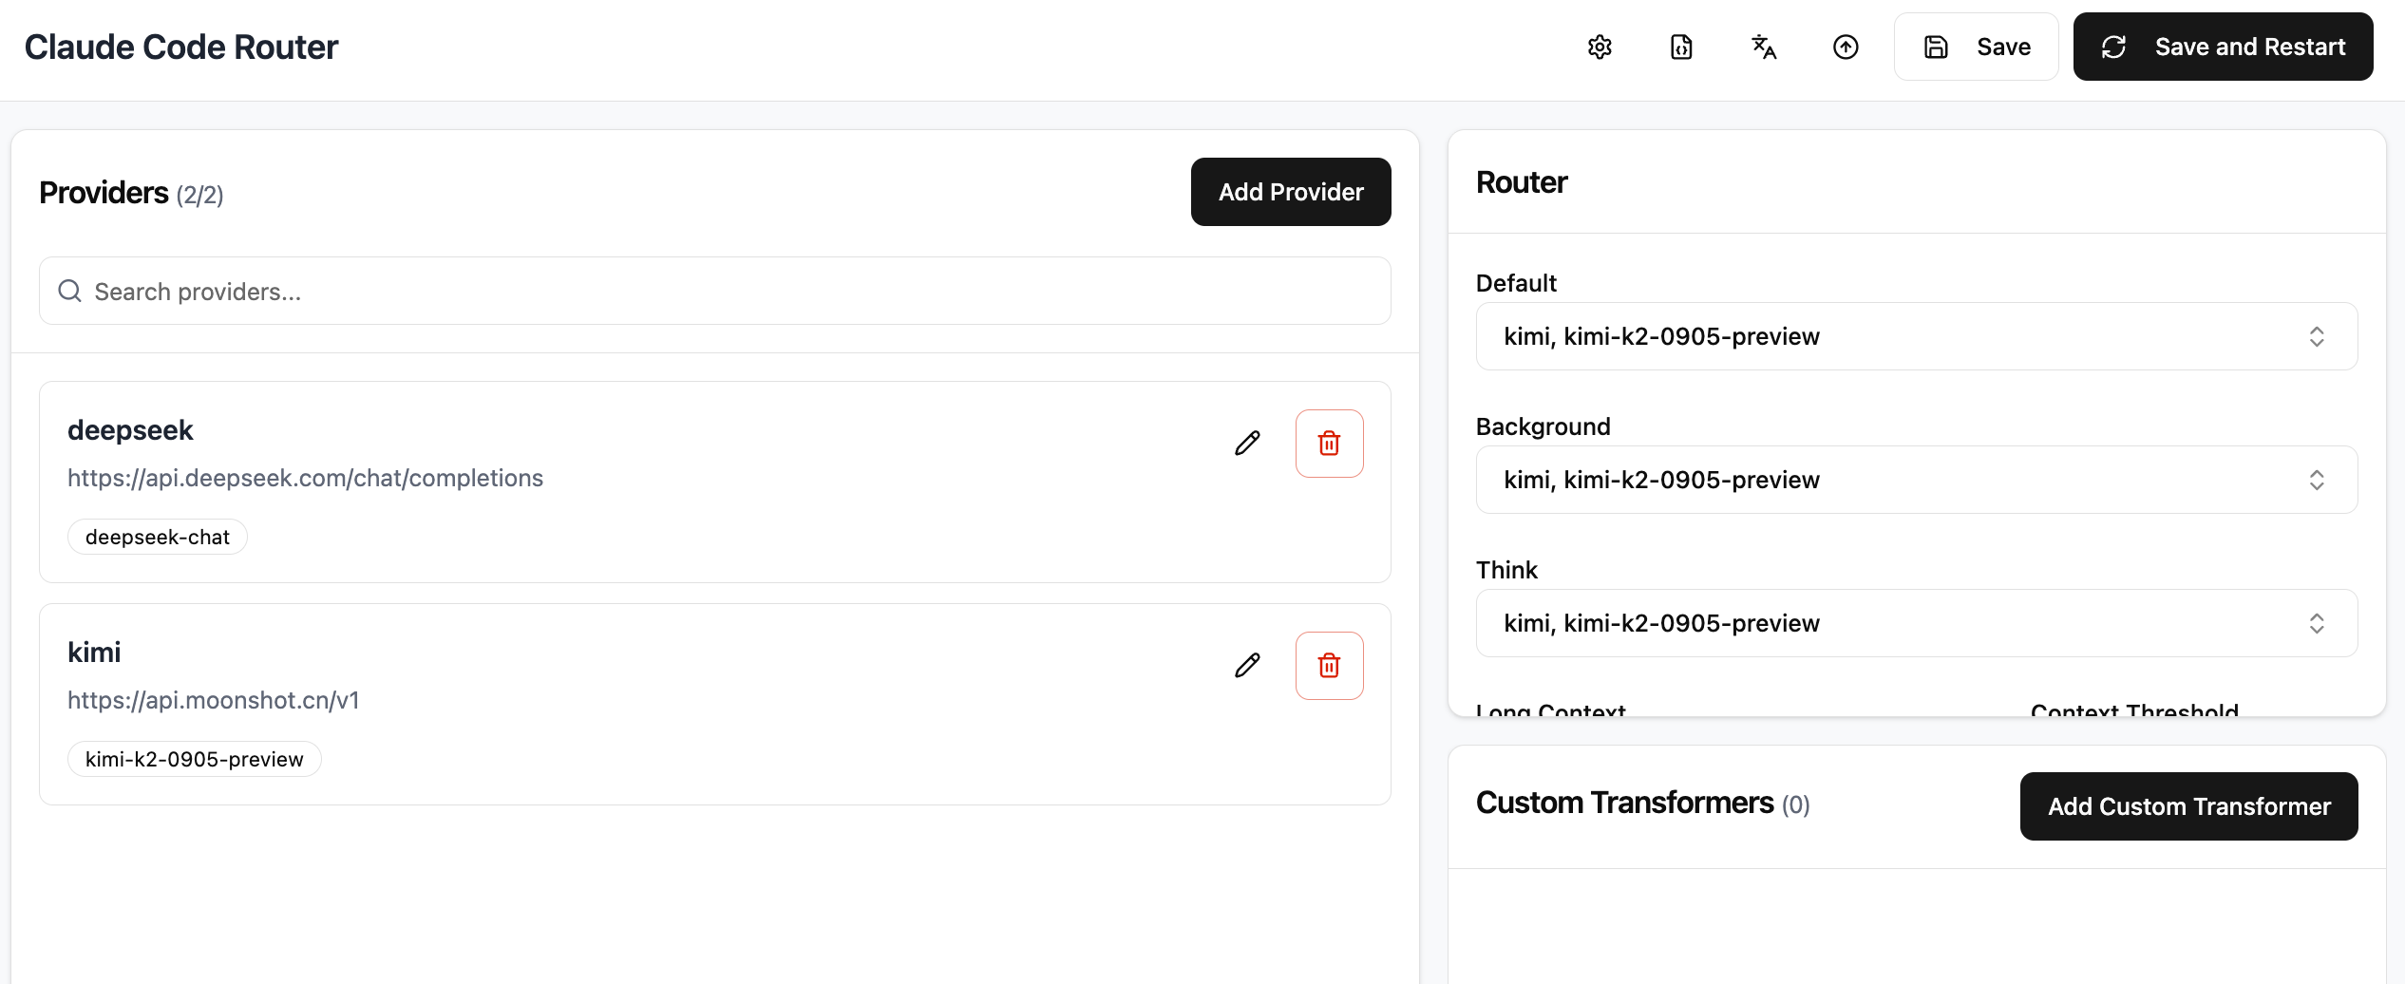This screenshot has height=984, width=2405.
Task: Click the Save button
Action: (1976, 47)
